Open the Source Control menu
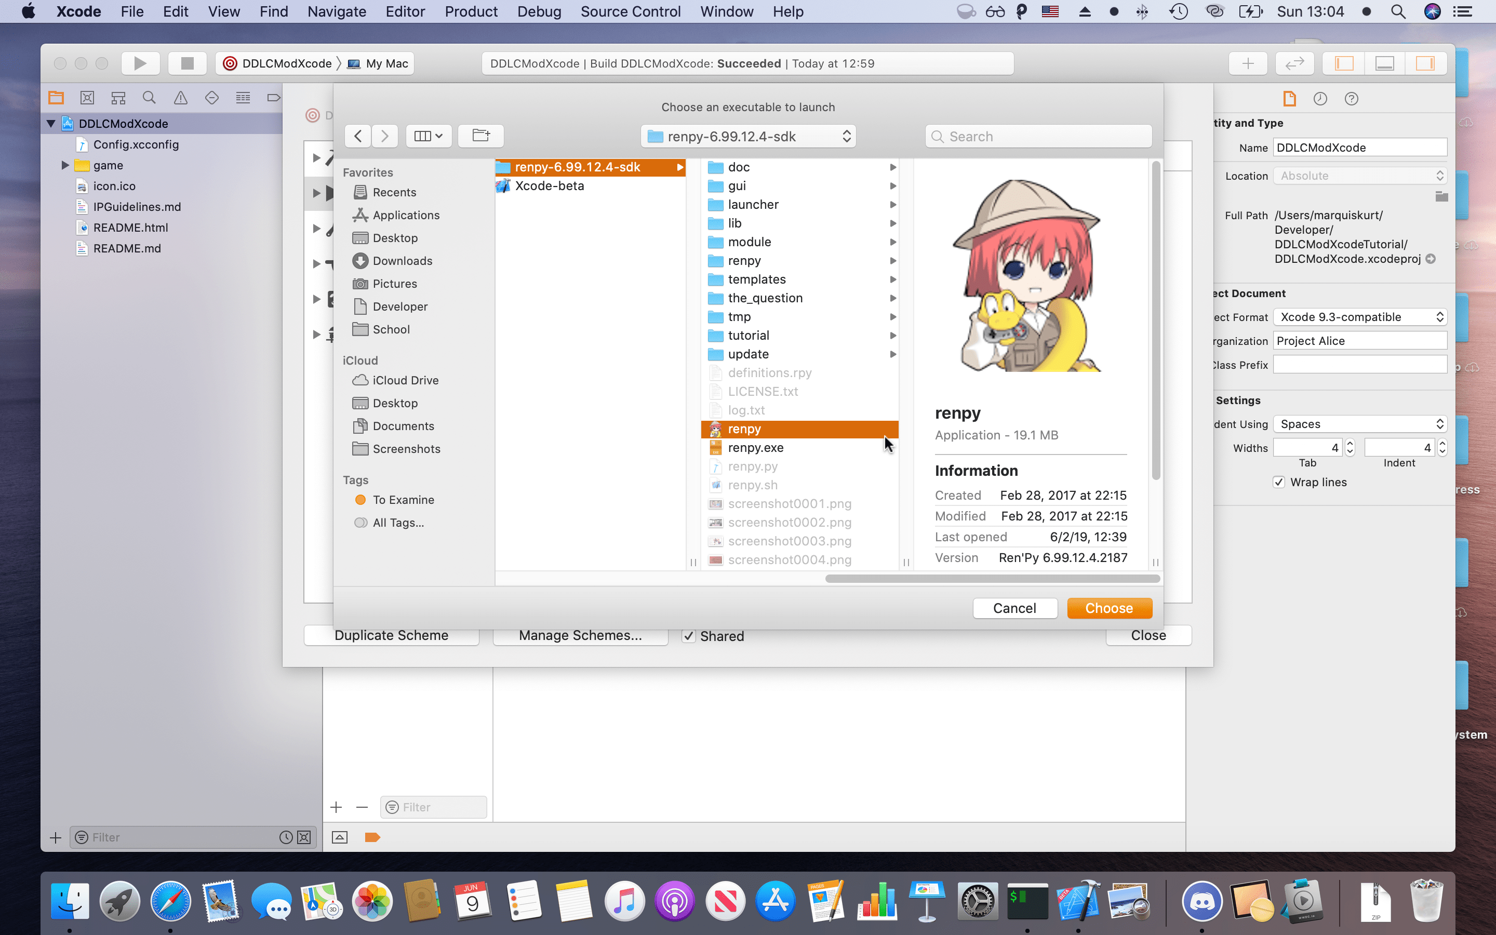 click(631, 12)
